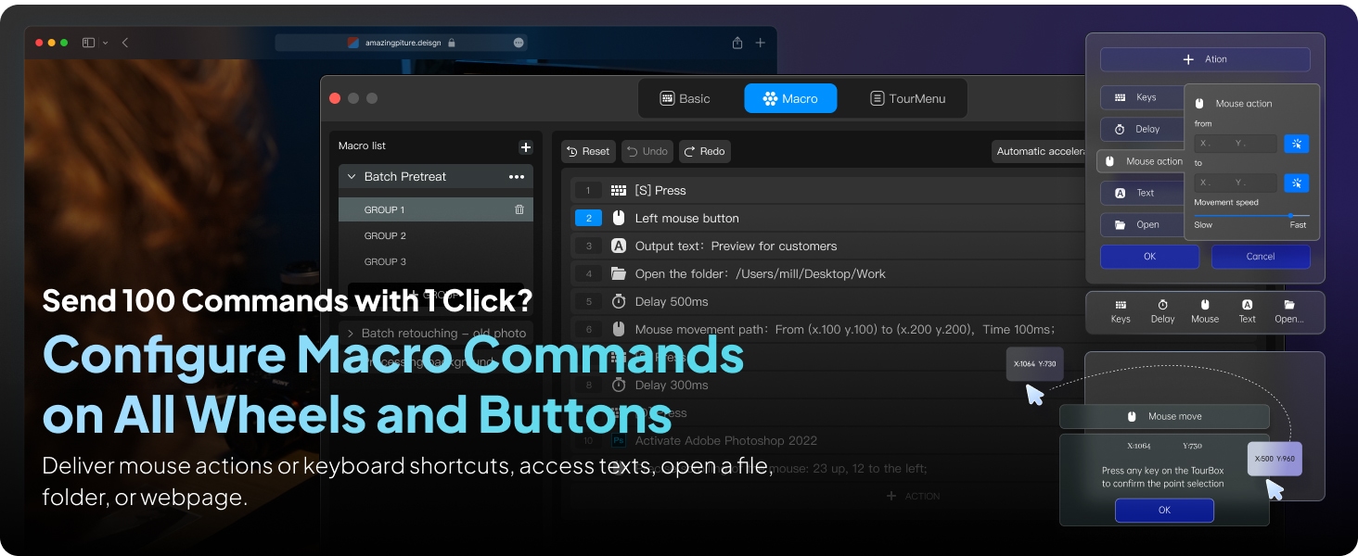
Task: Pick the 'from' point crosshair button
Action: (x=1296, y=144)
